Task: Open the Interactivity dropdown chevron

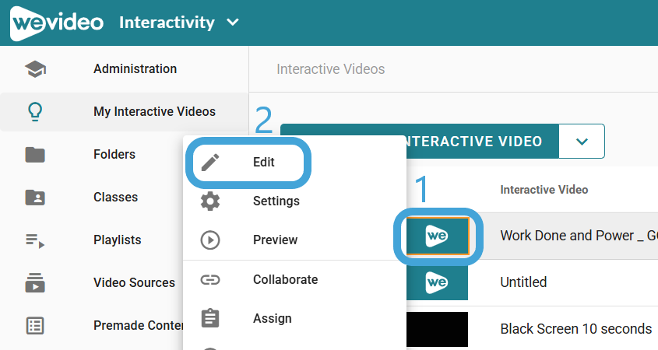Action: point(232,23)
